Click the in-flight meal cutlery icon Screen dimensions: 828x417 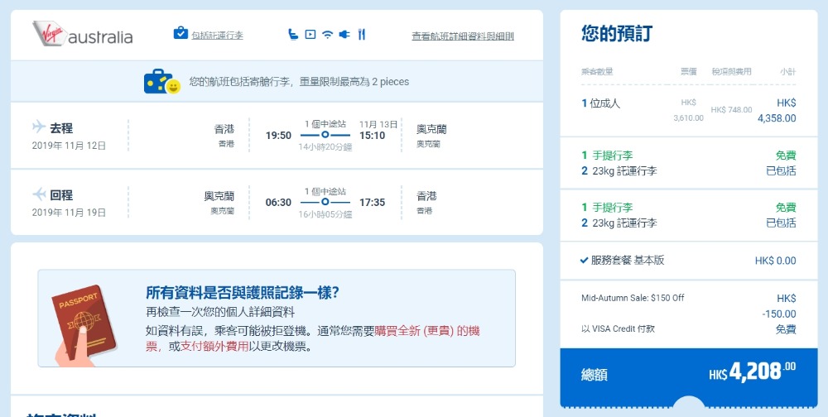pyautogui.click(x=362, y=35)
